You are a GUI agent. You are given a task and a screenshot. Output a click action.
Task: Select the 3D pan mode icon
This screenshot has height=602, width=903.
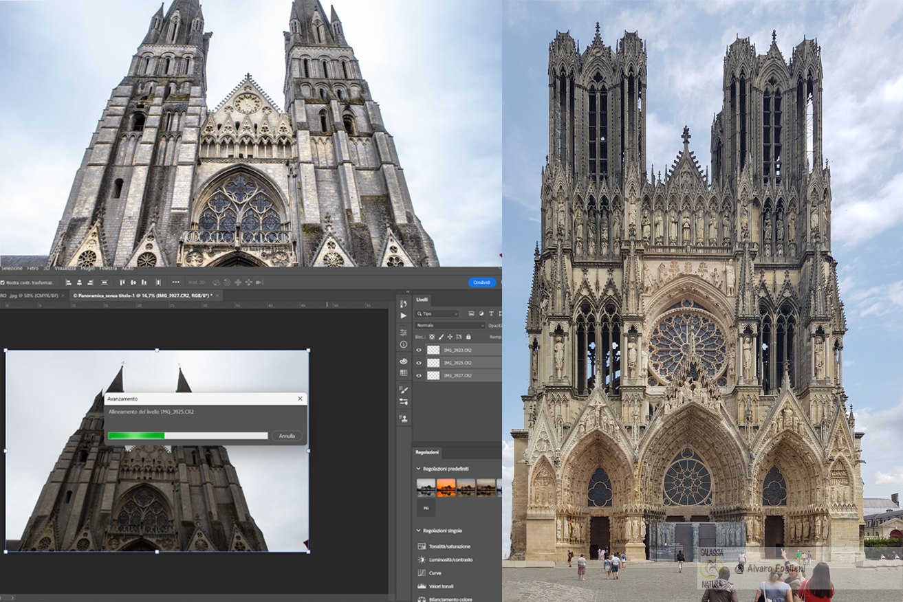click(x=238, y=282)
